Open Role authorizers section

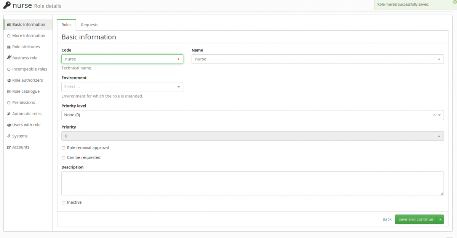(x=28, y=80)
